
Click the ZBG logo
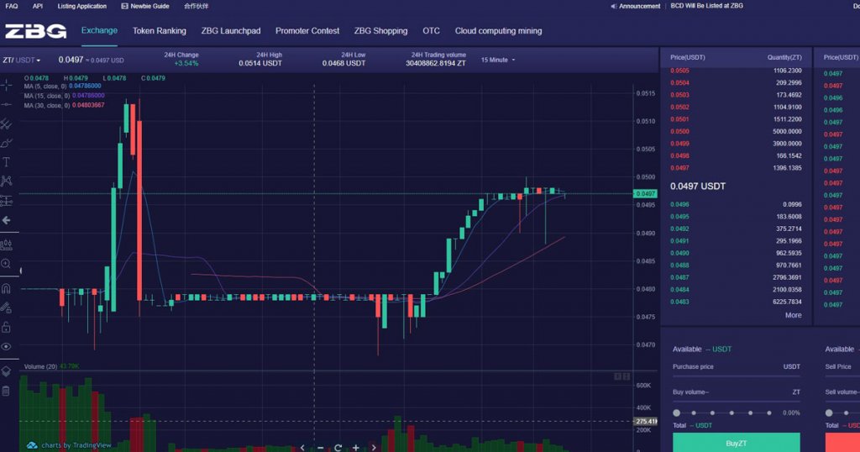point(35,31)
